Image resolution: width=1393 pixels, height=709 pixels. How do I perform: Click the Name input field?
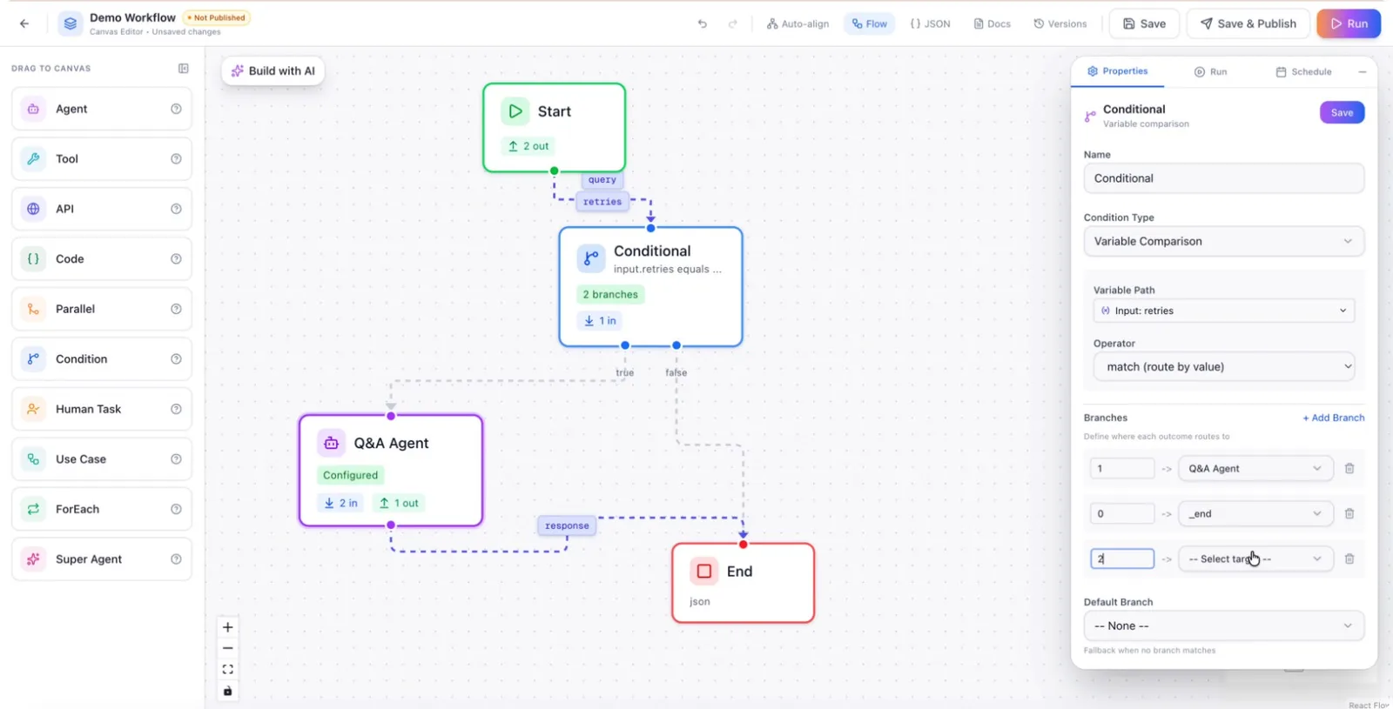[1224, 178]
